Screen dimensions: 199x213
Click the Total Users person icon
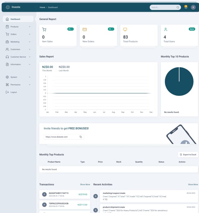point(165,30)
